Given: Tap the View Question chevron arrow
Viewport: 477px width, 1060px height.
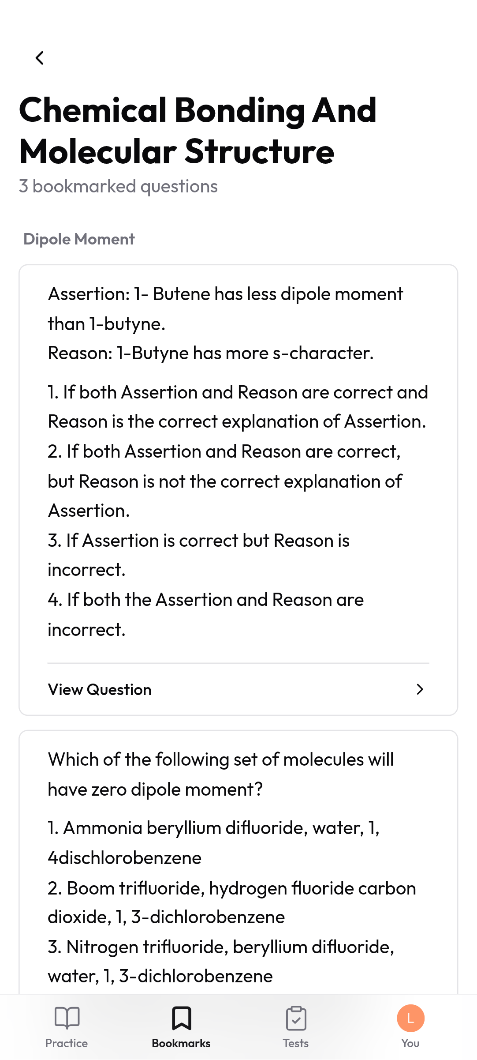Looking at the screenshot, I should point(420,689).
